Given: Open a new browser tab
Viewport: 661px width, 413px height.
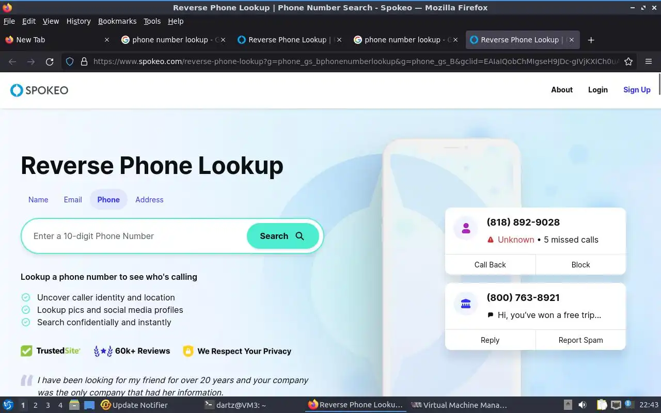Looking at the screenshot, I should click(x=591, y=40).
